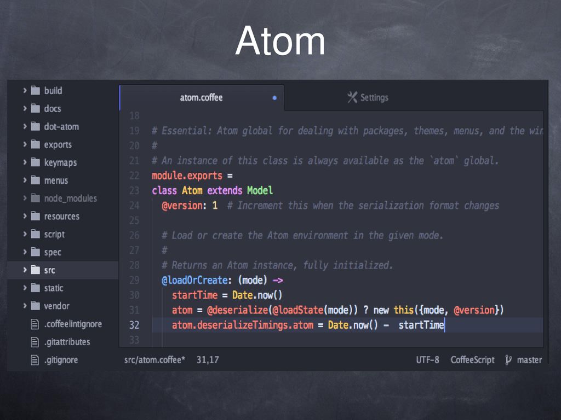Expand the script folder chevron
561x420 pixels.
point(25,234)
